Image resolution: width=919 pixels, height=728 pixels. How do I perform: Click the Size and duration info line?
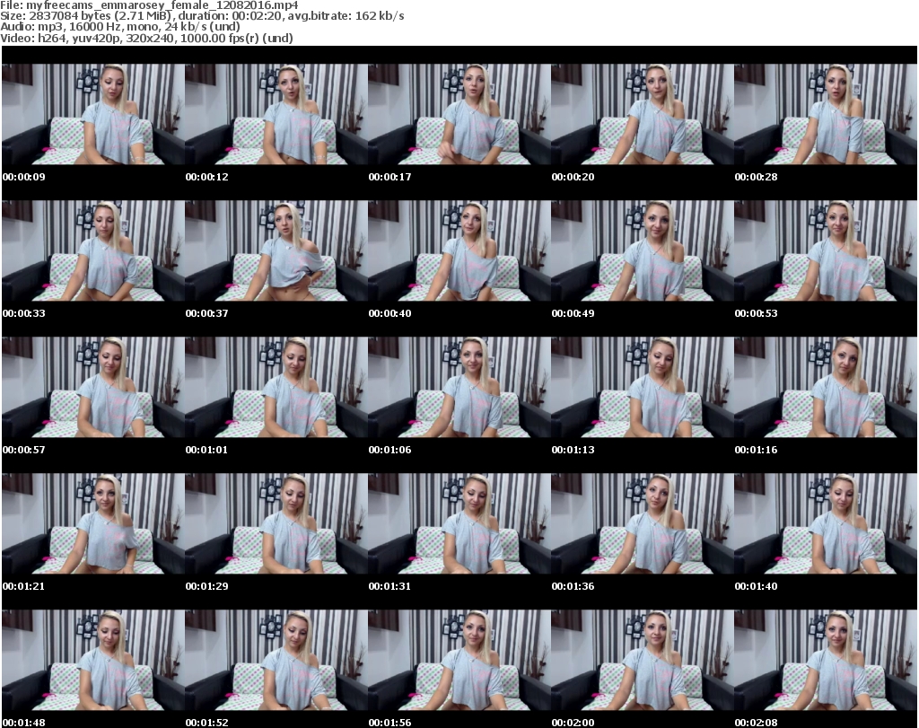pyautogui.click(x=202, y=16)
